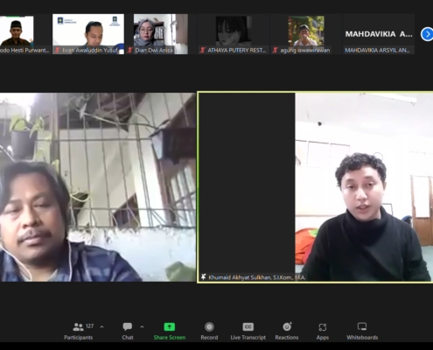Enable Live Transcript CC icon
433x350 pixels.
click(248, 326)
